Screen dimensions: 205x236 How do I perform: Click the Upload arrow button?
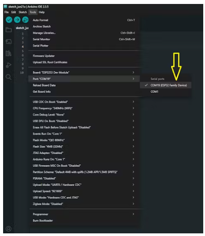[x=17, y=20]
